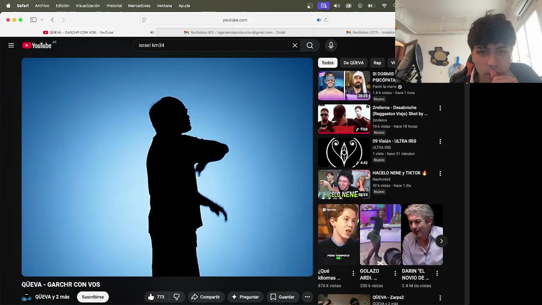Screen dimensions: 542x305
Task: Open the SI DORMIS PSICÓPATA video thumbnail
Action: tap(344, 85)
